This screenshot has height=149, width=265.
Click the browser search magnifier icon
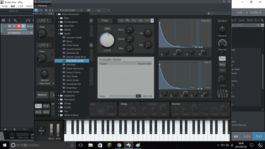tap(262, 20)
